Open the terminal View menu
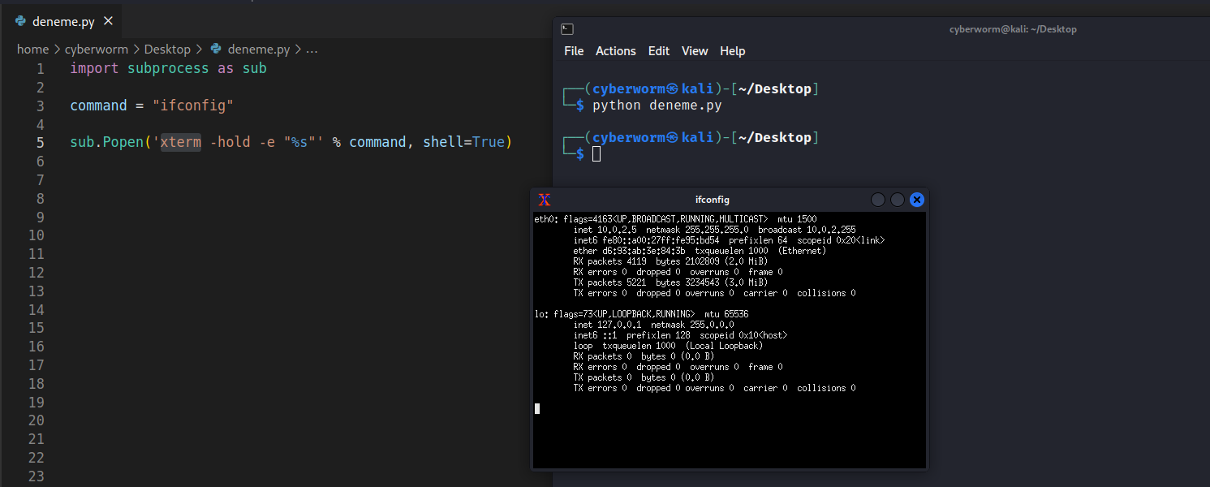1210x487 pixels. coord(695,51)
